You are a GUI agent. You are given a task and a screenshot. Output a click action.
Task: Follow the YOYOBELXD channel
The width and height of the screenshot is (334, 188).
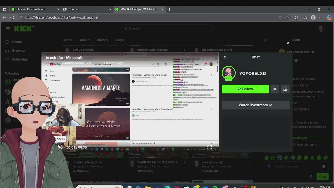point(245,89)
